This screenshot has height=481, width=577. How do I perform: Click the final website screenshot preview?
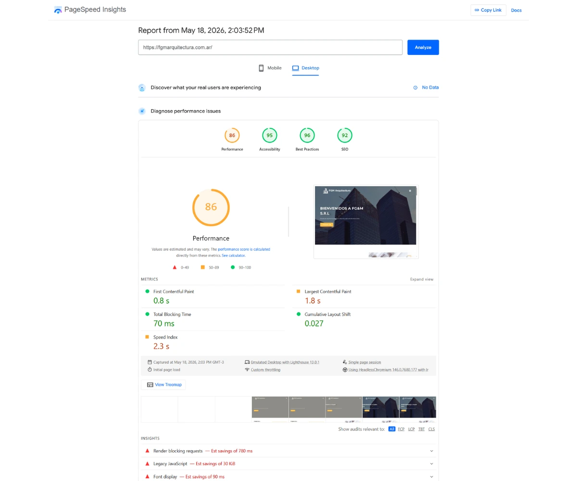pyautogui.click(x=366, y=222)
